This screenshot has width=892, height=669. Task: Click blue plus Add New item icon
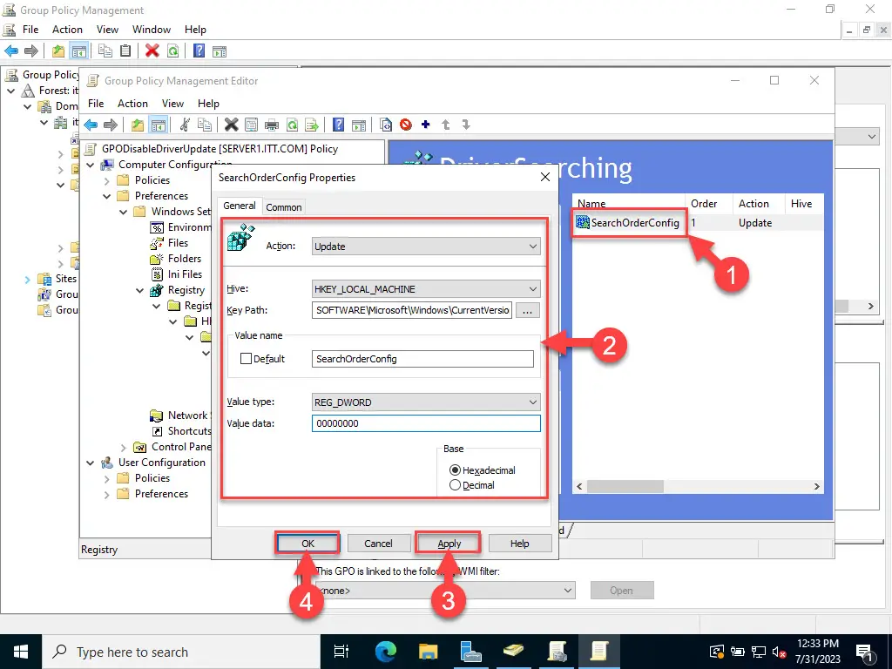[x=425, y=124]
